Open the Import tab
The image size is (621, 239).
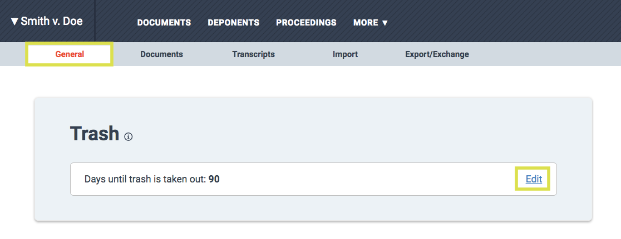coord(346,54)
